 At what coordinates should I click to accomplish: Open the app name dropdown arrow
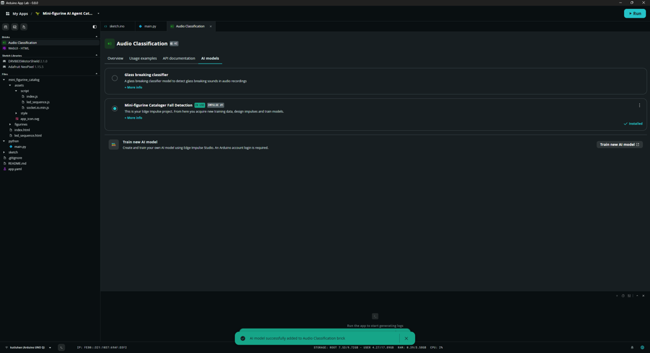tap(98, 13)
